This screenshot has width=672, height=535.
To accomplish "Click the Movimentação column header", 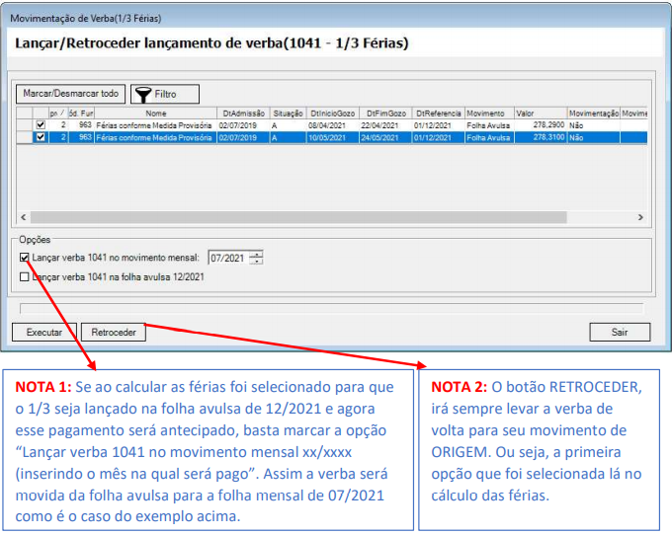I will [x=594, y=114].
